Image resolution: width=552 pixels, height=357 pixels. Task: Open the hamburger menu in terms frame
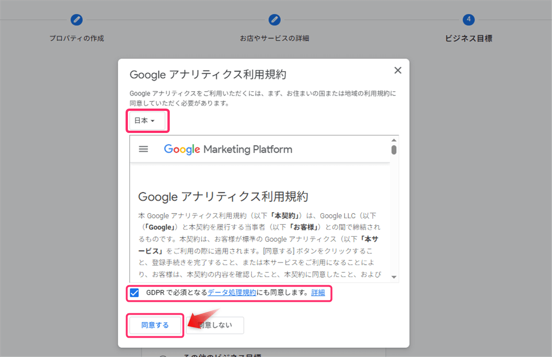144,149
